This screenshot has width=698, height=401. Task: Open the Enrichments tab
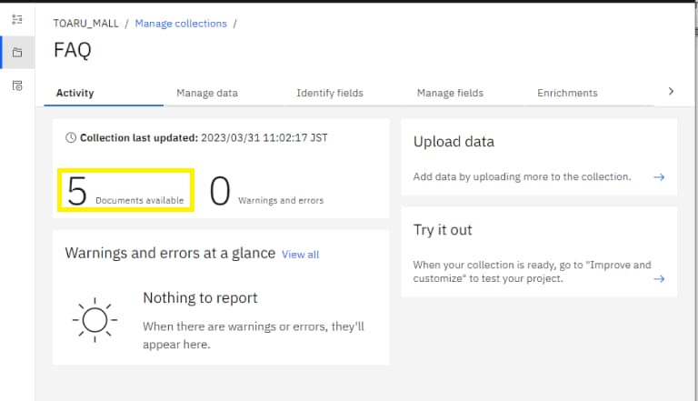(567, 93)
